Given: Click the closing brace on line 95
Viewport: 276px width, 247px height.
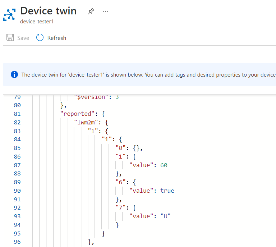Looking at the screenshot, I should (x=103, y=234).
